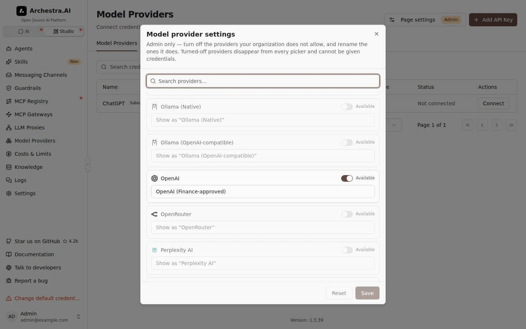Click the OpenRouter display name field
526x329 pixels.
(263, 227)
